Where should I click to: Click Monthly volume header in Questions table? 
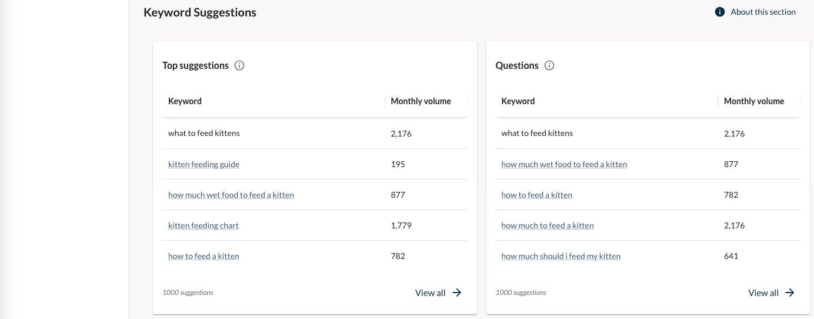pyautogui.click(x=753, y=101)
